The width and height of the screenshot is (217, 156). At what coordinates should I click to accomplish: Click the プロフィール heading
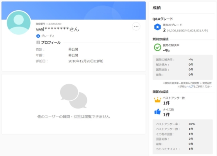pyautogui.click(x=51, y=43)
